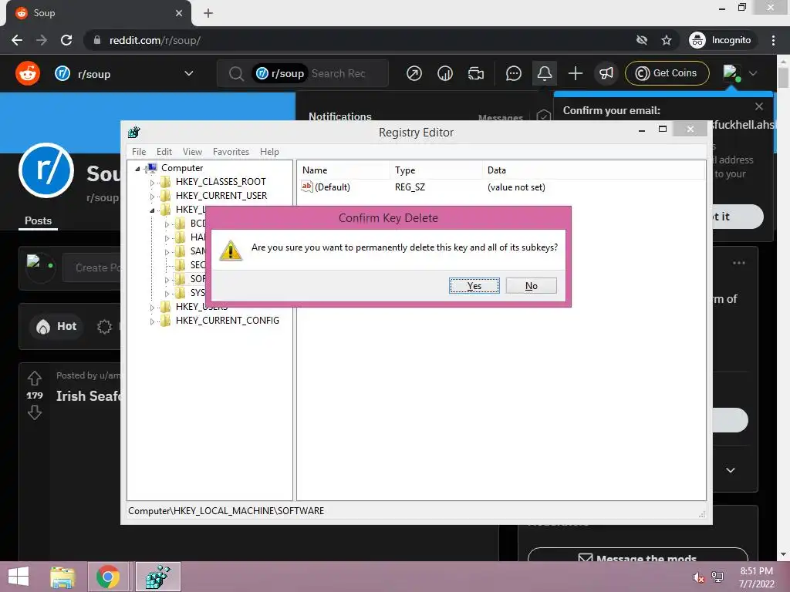This screenshot has height=592, width=790.
Task: Open the File menu in Registry Editor
Action: 139,152
